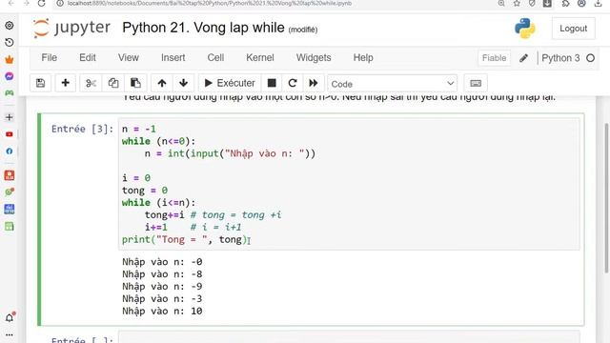The height and width of the screenshot is (343, 610).
Task: Open YouTube from the browser sidebar
Action: [10, 134]
